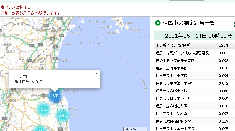Viewport: 235px width, 131px height.
Task: Click the 福島 city marker on map
Action: coord(9,100)
